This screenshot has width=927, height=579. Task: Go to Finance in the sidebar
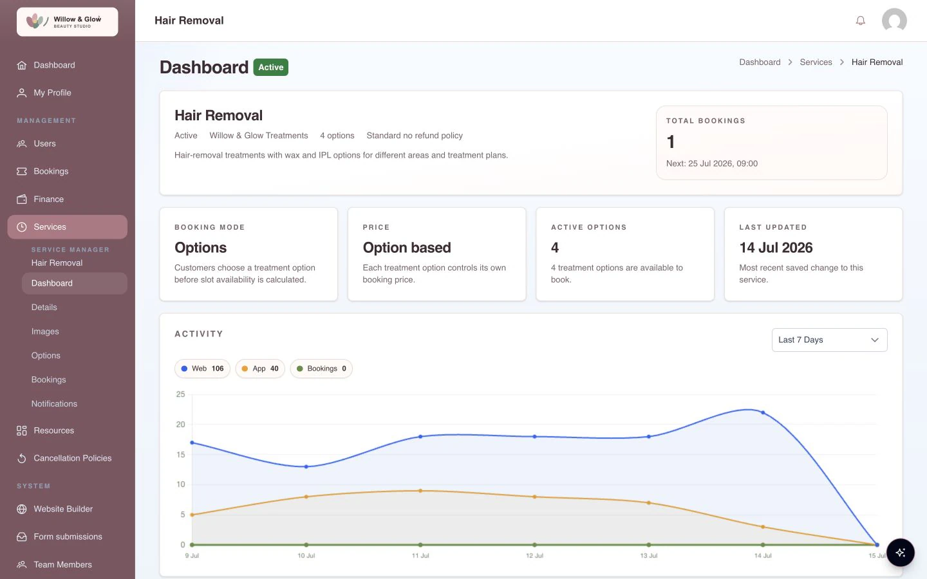pos(68,199)
